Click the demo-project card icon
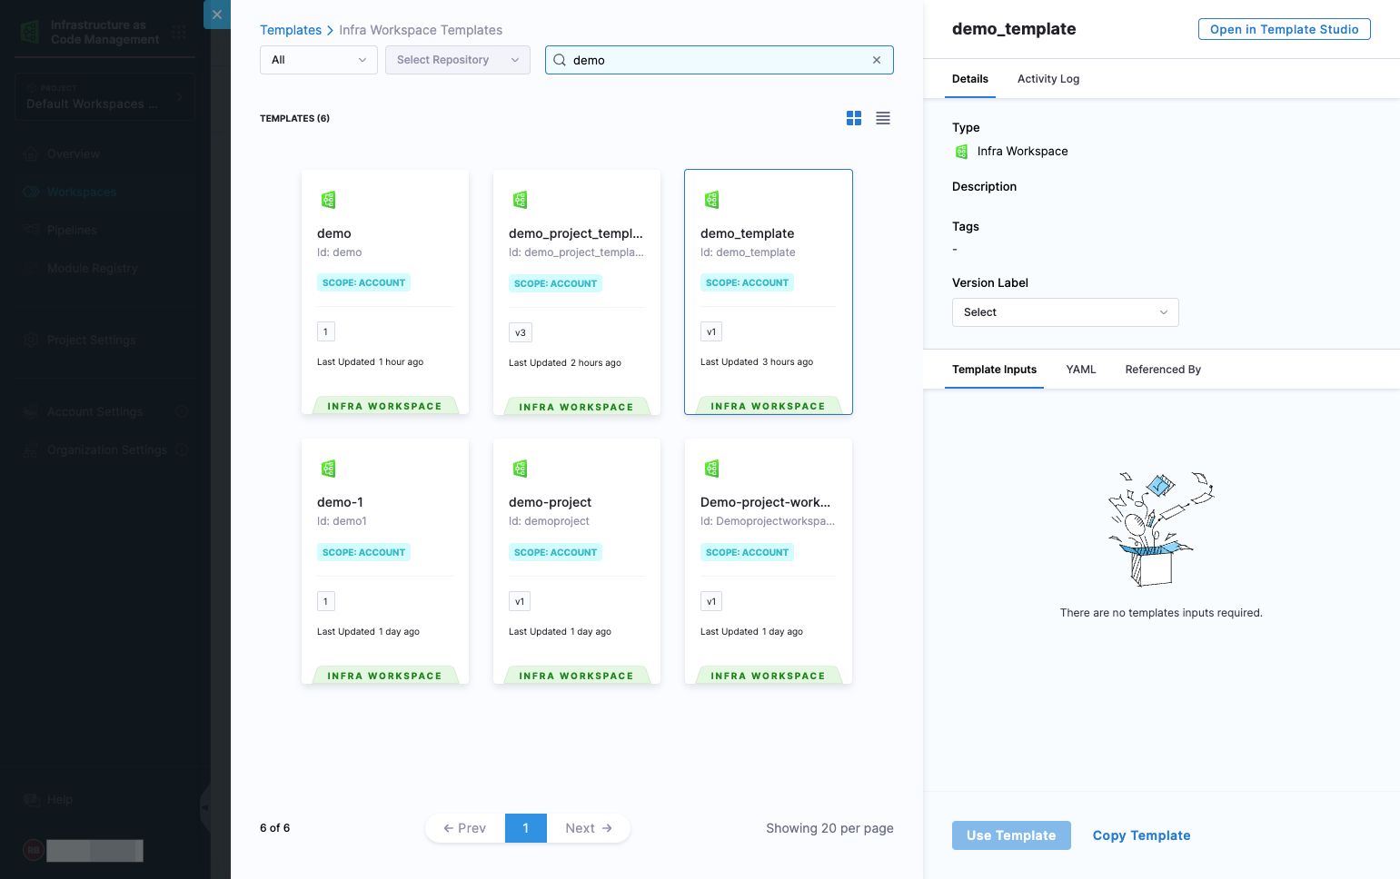1400x879 pixels. 521,469
